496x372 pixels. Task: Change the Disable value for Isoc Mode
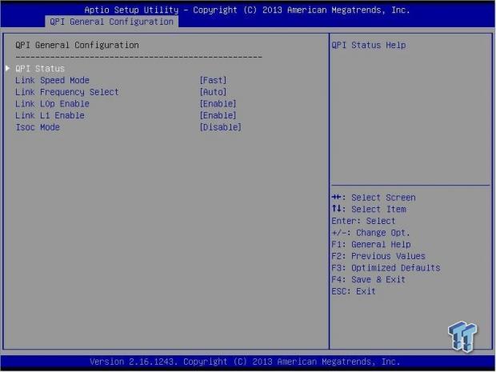[x=221, y=127]
